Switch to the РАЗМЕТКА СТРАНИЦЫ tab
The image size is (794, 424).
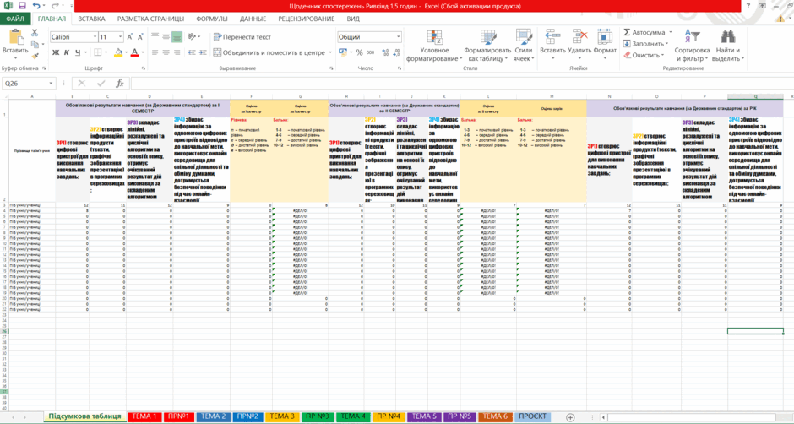(x=151, y=19)
